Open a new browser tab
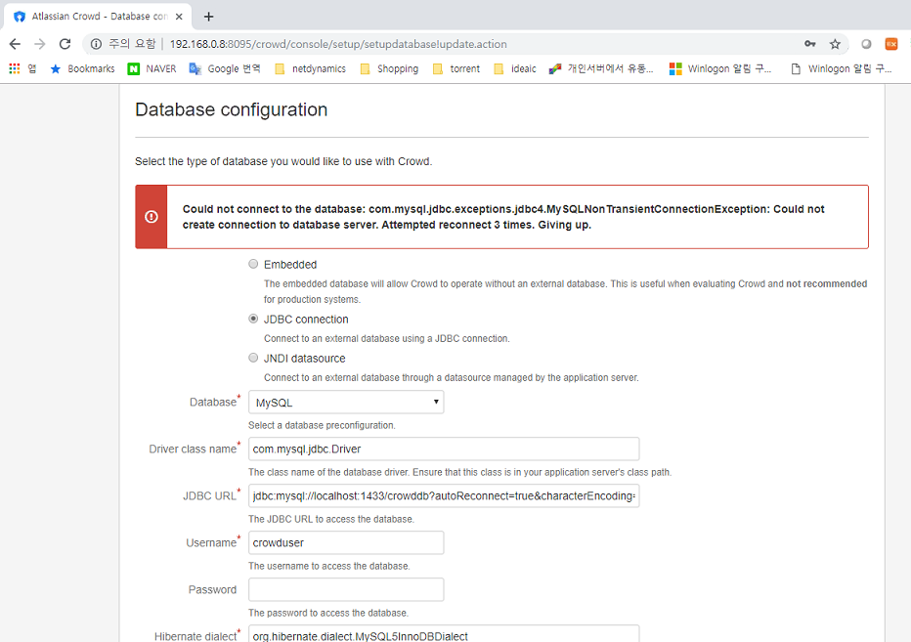This screenshot has height=642, width=911. click(x=208, y=17)
